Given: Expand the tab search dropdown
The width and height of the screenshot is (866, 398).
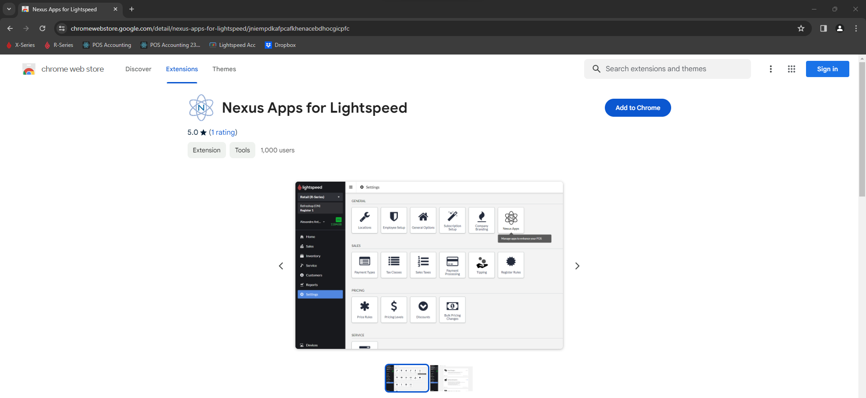Looking at the screenshot, I should point(9,9).
